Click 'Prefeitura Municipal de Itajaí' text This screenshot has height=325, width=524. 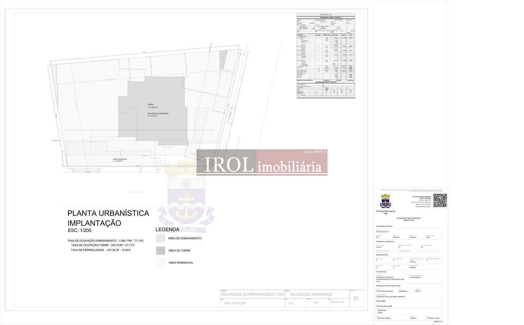(385, 212)
